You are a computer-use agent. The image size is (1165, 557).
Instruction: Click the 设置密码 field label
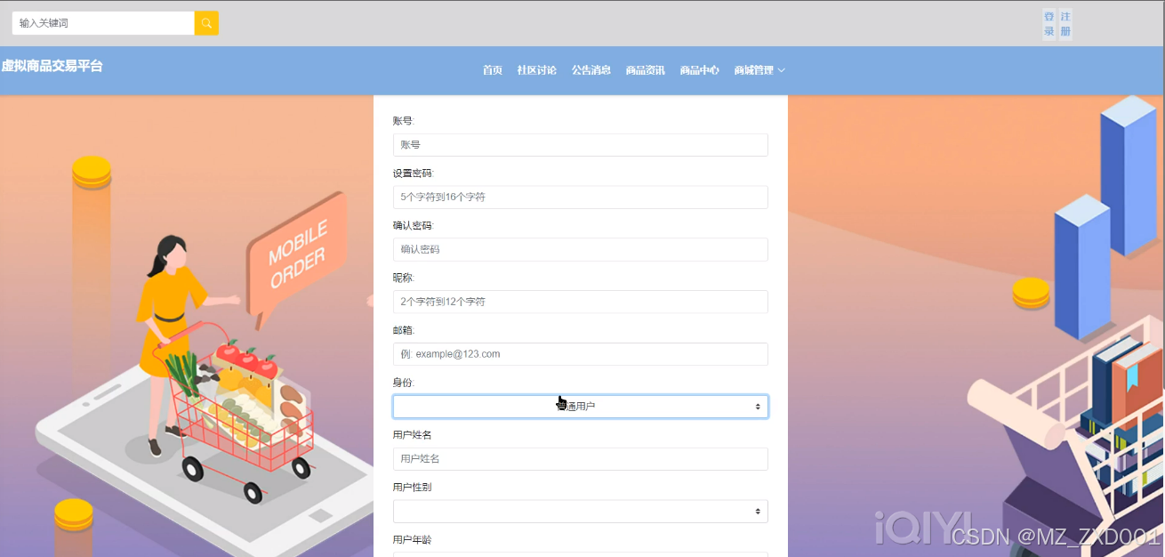pyautogui.click(x=413, y=174)
